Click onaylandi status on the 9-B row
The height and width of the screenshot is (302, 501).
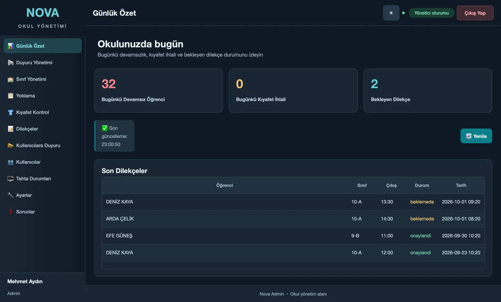pyautogui.click(x=421, y=236)
